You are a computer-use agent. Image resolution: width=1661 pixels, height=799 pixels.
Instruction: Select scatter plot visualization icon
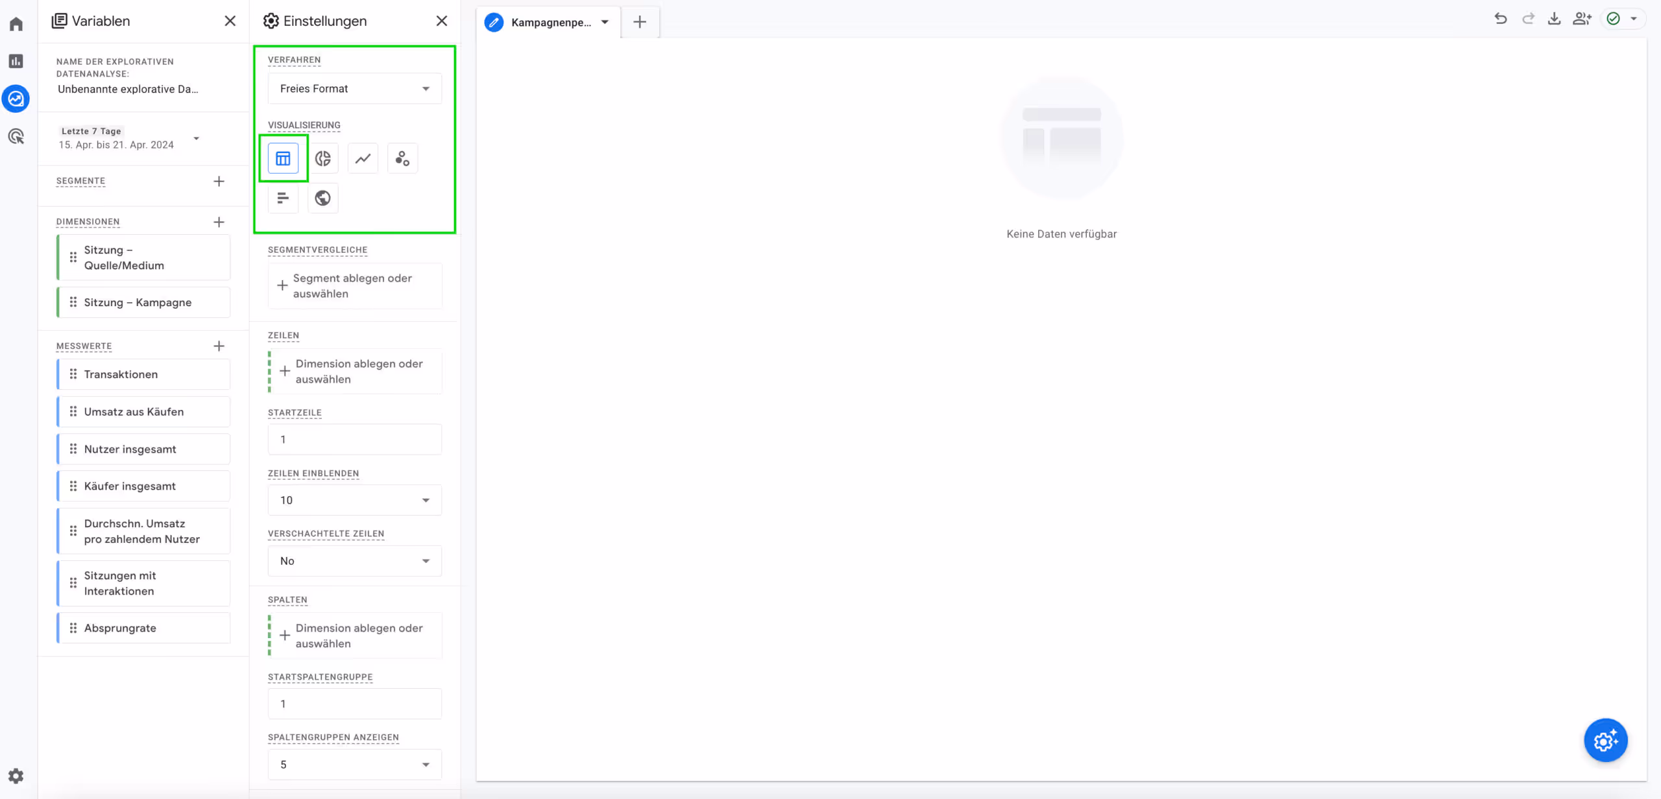point(402,158)
